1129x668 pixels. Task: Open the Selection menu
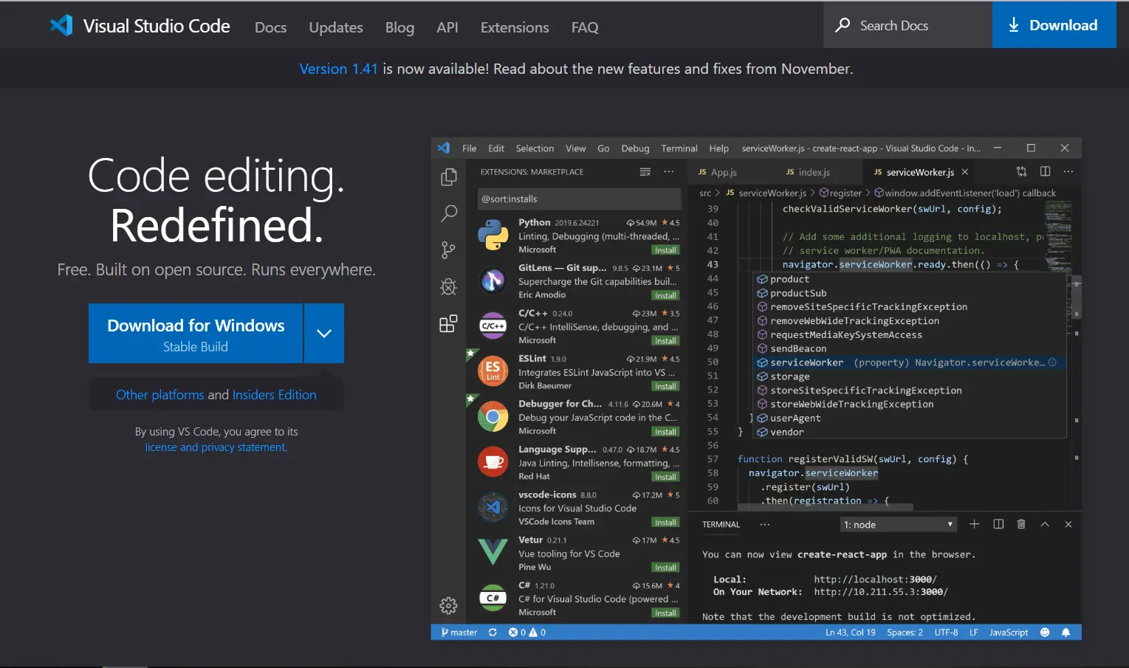(535, 148)
